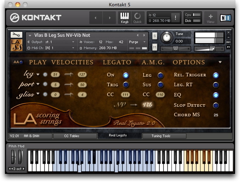Open the wrench instrument edit mode
Screen dimensions: 240x182
[x=16, y=35]
